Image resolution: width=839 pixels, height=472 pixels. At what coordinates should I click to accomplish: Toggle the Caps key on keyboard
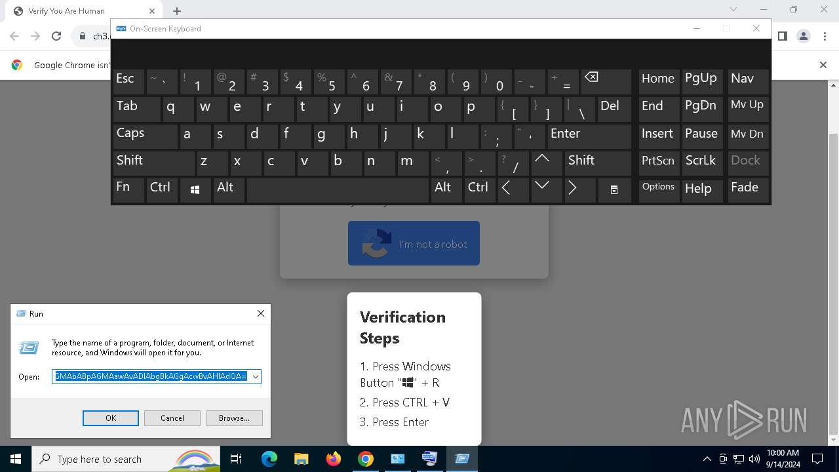[x=145, y=136]
